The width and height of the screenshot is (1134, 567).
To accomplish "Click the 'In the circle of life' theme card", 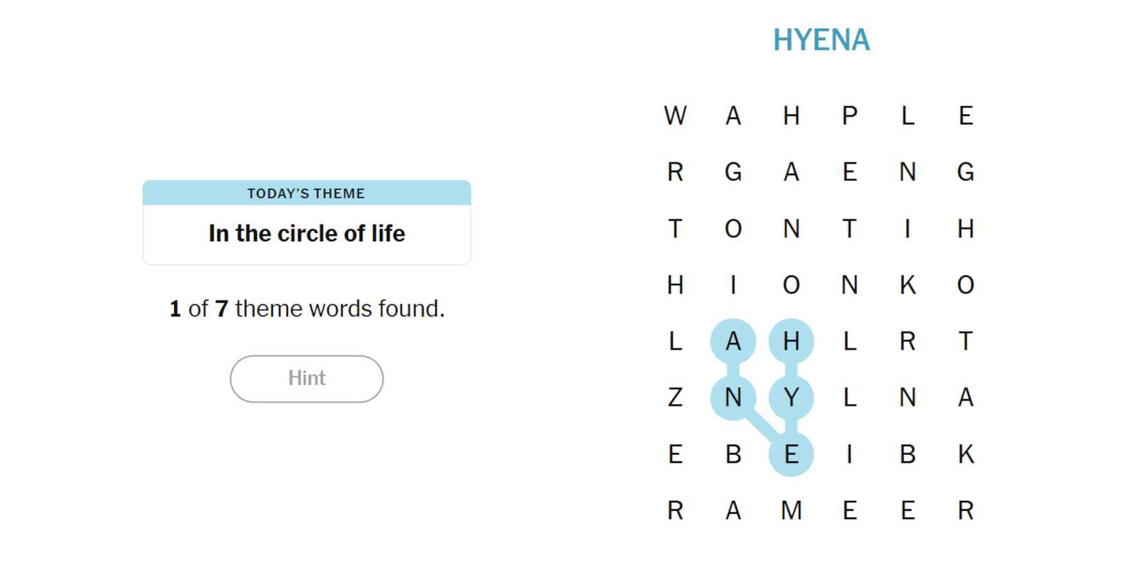I will tap(307, 234).
